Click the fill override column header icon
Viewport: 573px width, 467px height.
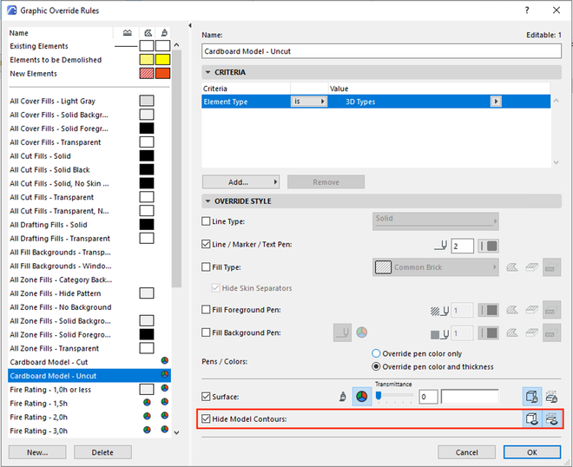pos(148,33)
